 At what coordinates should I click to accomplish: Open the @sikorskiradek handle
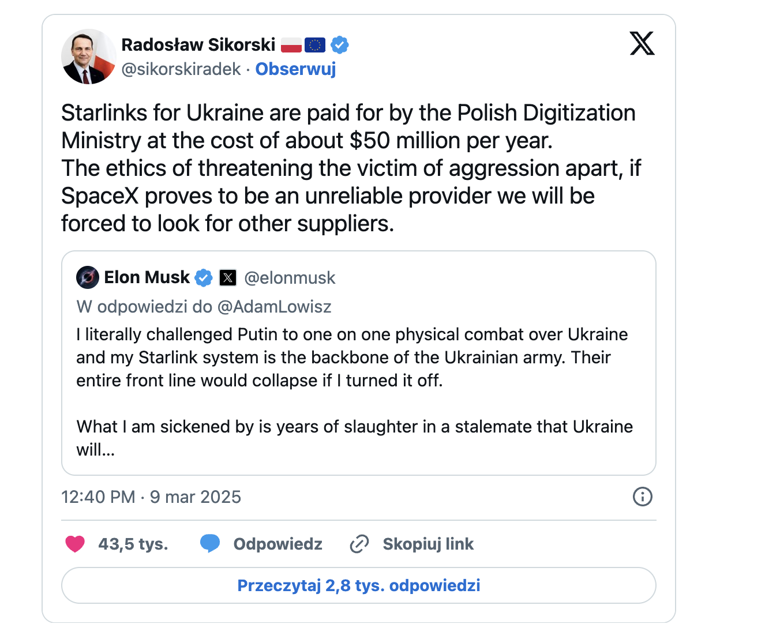pyautogui.click(x=181, y=69)
